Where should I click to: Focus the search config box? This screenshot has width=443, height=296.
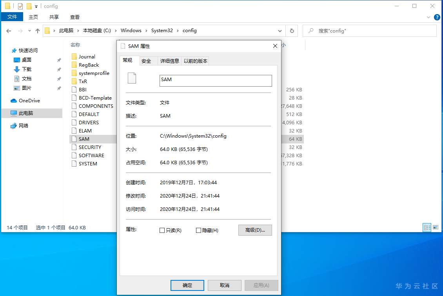click(x=370, y=31)
